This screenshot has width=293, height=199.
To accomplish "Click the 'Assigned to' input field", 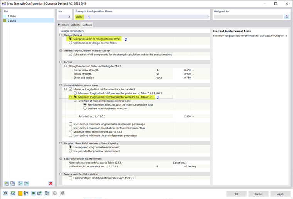I will 248,17.
